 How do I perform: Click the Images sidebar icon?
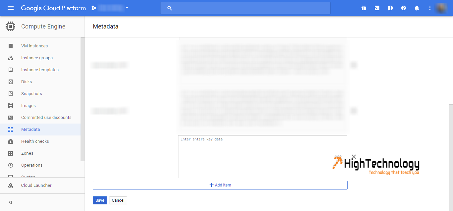point(11,106)
